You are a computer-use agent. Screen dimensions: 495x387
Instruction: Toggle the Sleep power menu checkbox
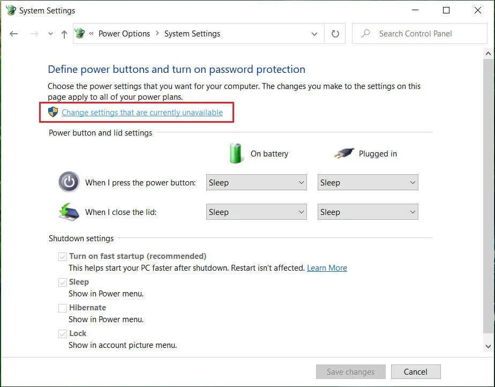click(63, 282)
